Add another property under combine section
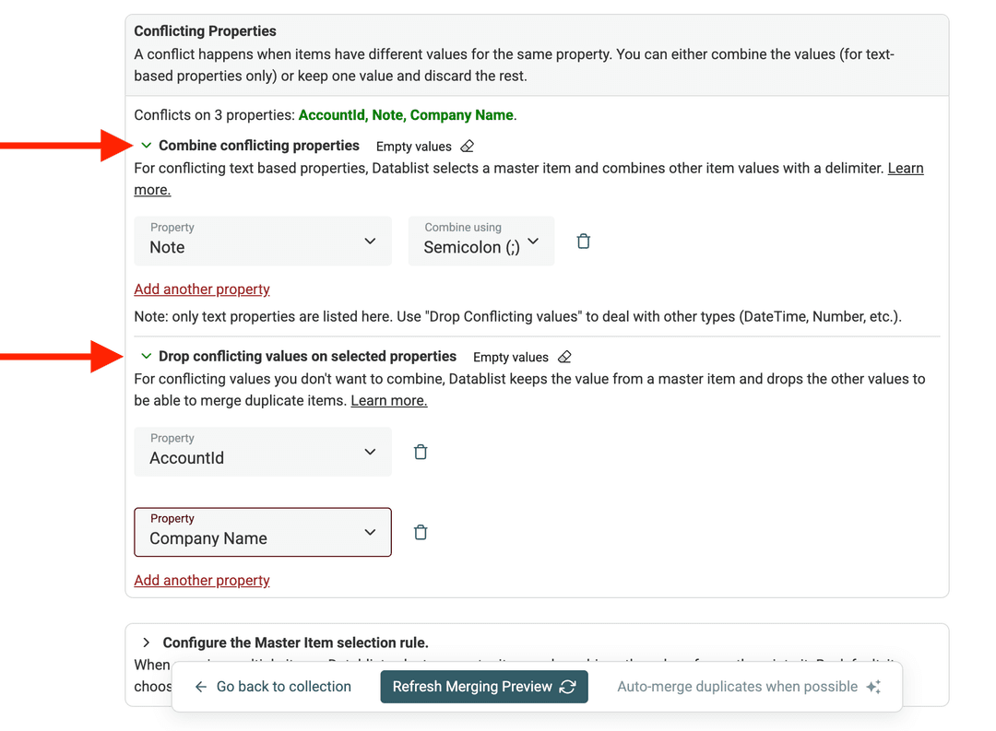 coord(201,289)
